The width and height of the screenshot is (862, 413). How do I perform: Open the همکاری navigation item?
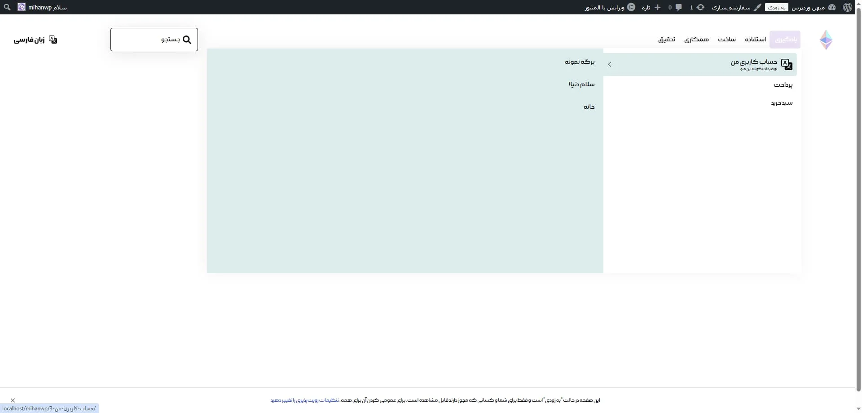click(x=697, y=40)
